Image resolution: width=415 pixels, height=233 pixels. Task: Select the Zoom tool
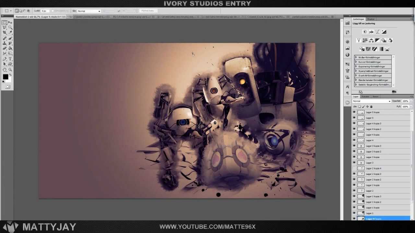10,70
